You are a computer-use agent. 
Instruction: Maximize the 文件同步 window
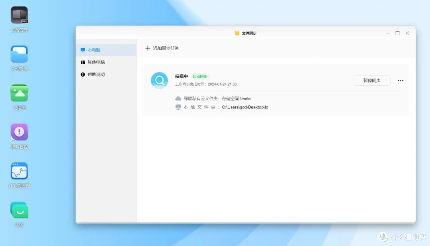[397, 33]
